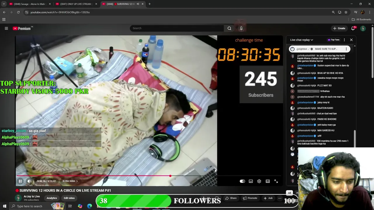Pause the video playback
374x210 pixels.
click(x=20, y=181)
